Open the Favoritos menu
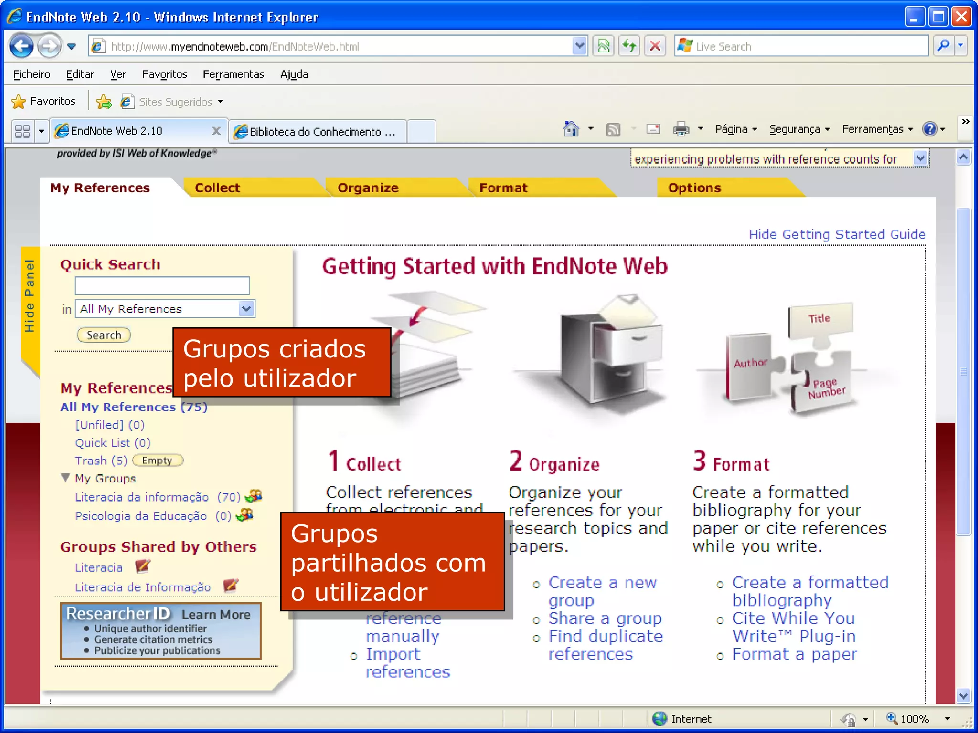The height and width of the screenshot is (733, 978). click(x=164, y=74)
